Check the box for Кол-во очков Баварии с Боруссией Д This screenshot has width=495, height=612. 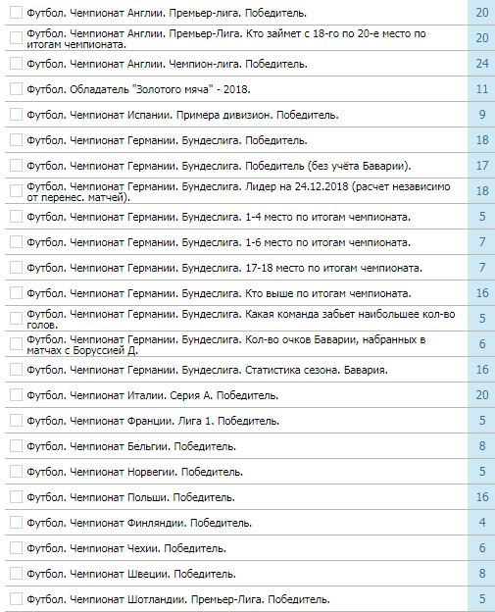click(x=16, y=344)
